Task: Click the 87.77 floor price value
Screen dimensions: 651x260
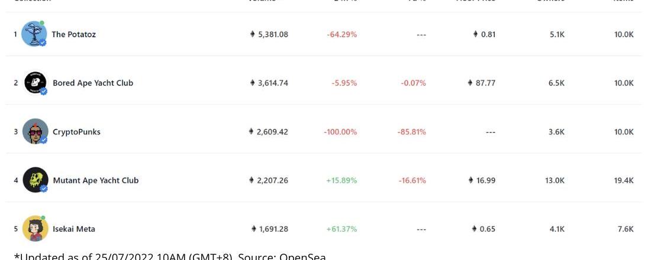Action: coord(485,83)
